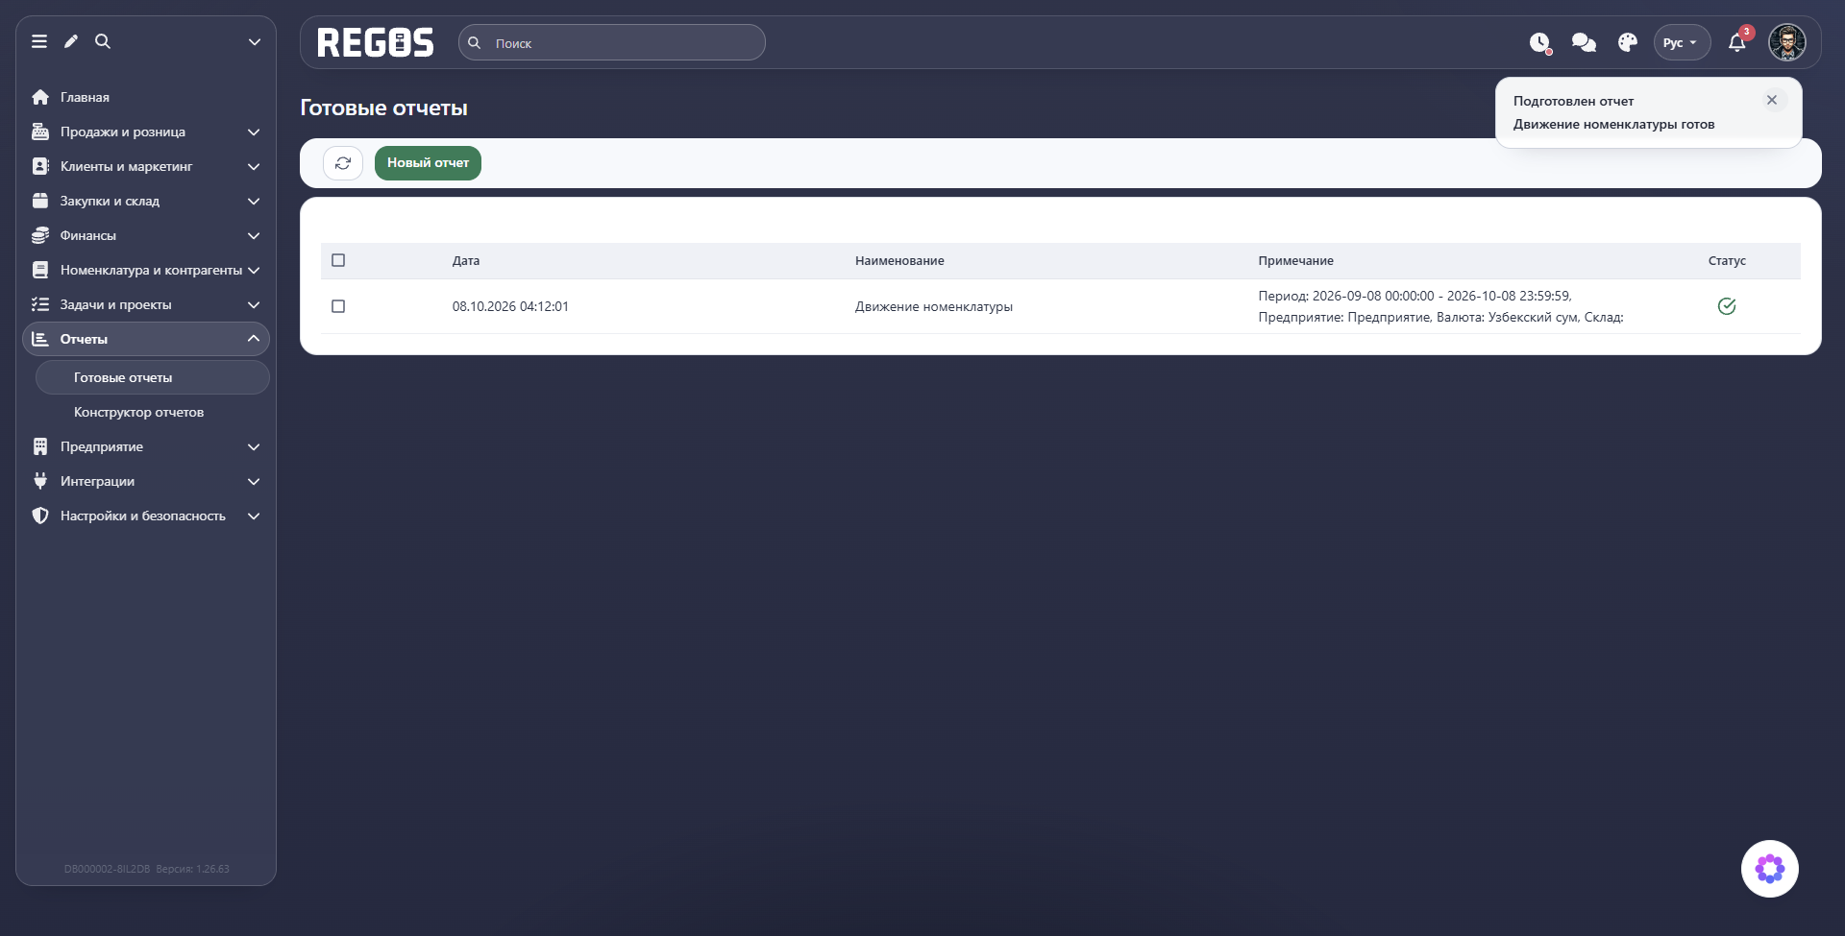1845x936 pixels.
Task: Open the hamburger menu in the sidebar
Action: click(39, 41)
